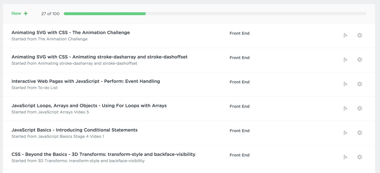Image resolution: width=380 pixels, height=173 pixels.
Task: Fork the stroke-dasharray and stroke-dashoffset workspace
Action: pyautogui.click(x=345, y=60)
